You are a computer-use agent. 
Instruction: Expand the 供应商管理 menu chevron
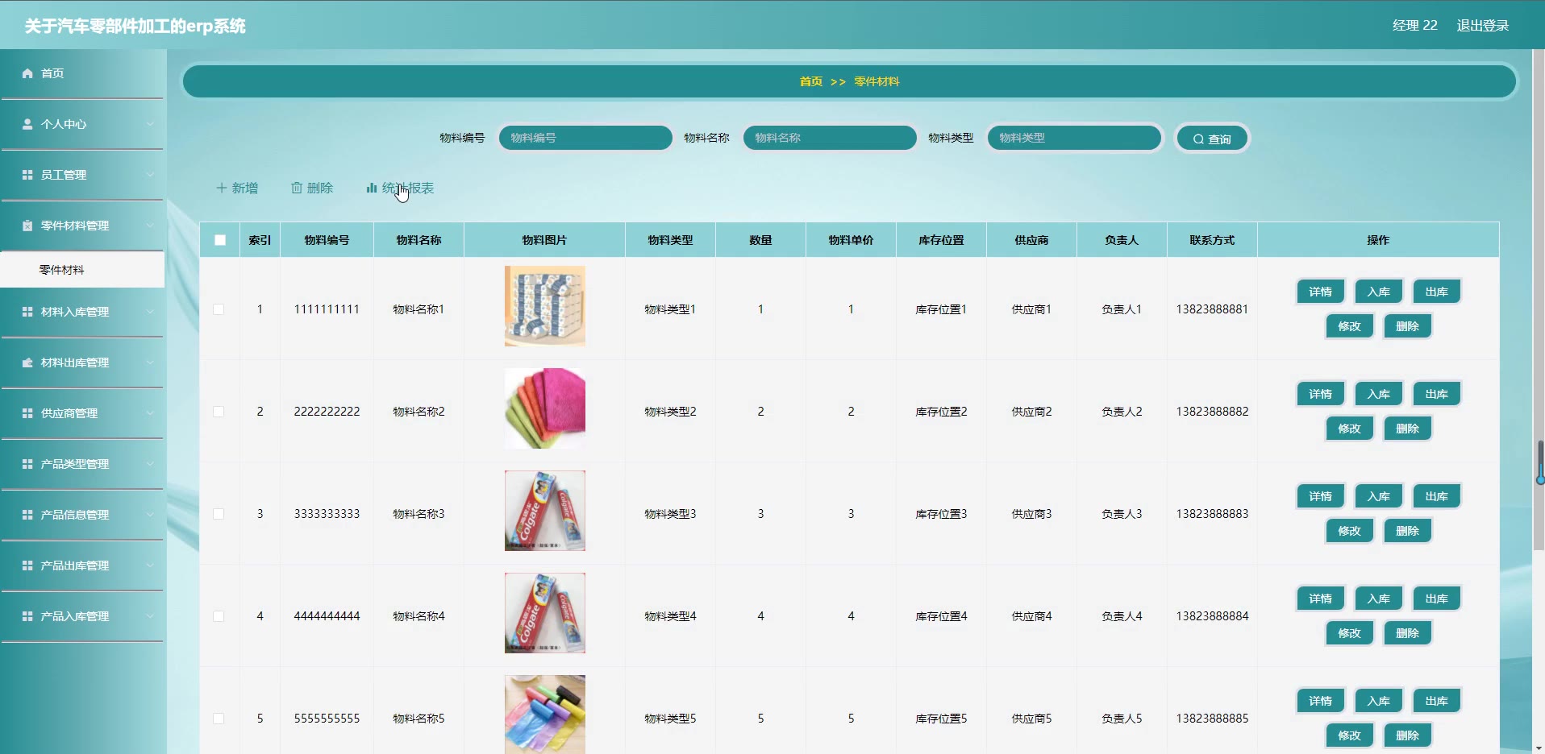click(150, 413)
